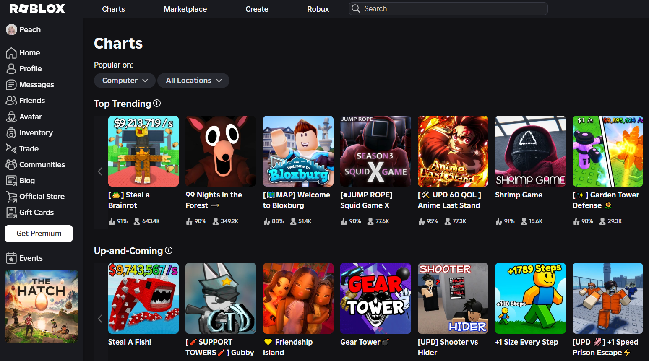Click thumbs-up icon under Steal a Brainrot
649x361 pixels.
[x=112, y=221]
